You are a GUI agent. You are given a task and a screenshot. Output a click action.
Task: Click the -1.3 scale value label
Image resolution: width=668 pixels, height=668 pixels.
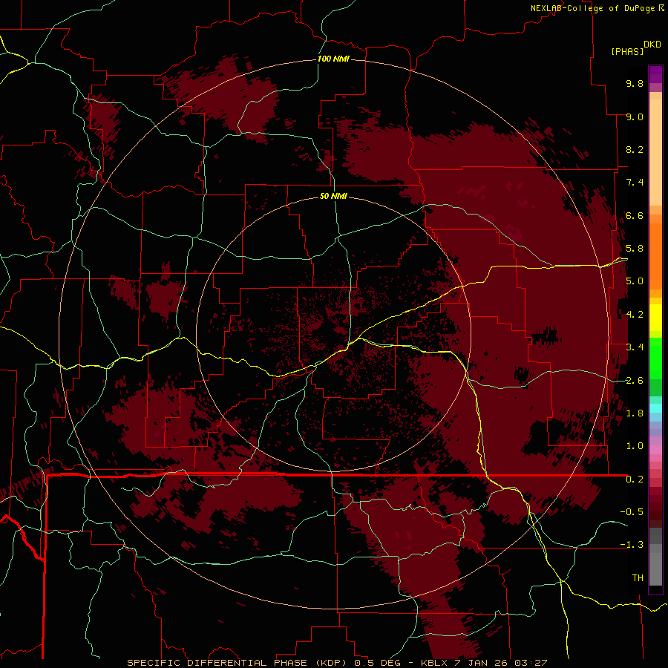632,545
